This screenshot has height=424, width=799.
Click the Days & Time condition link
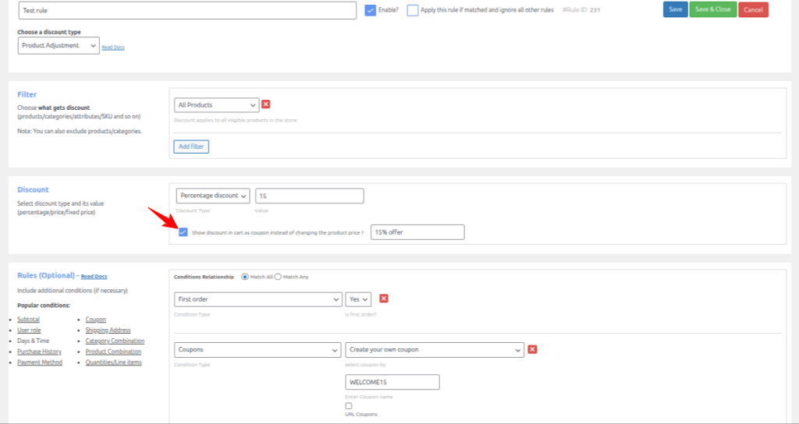click(x=33, y=341)
